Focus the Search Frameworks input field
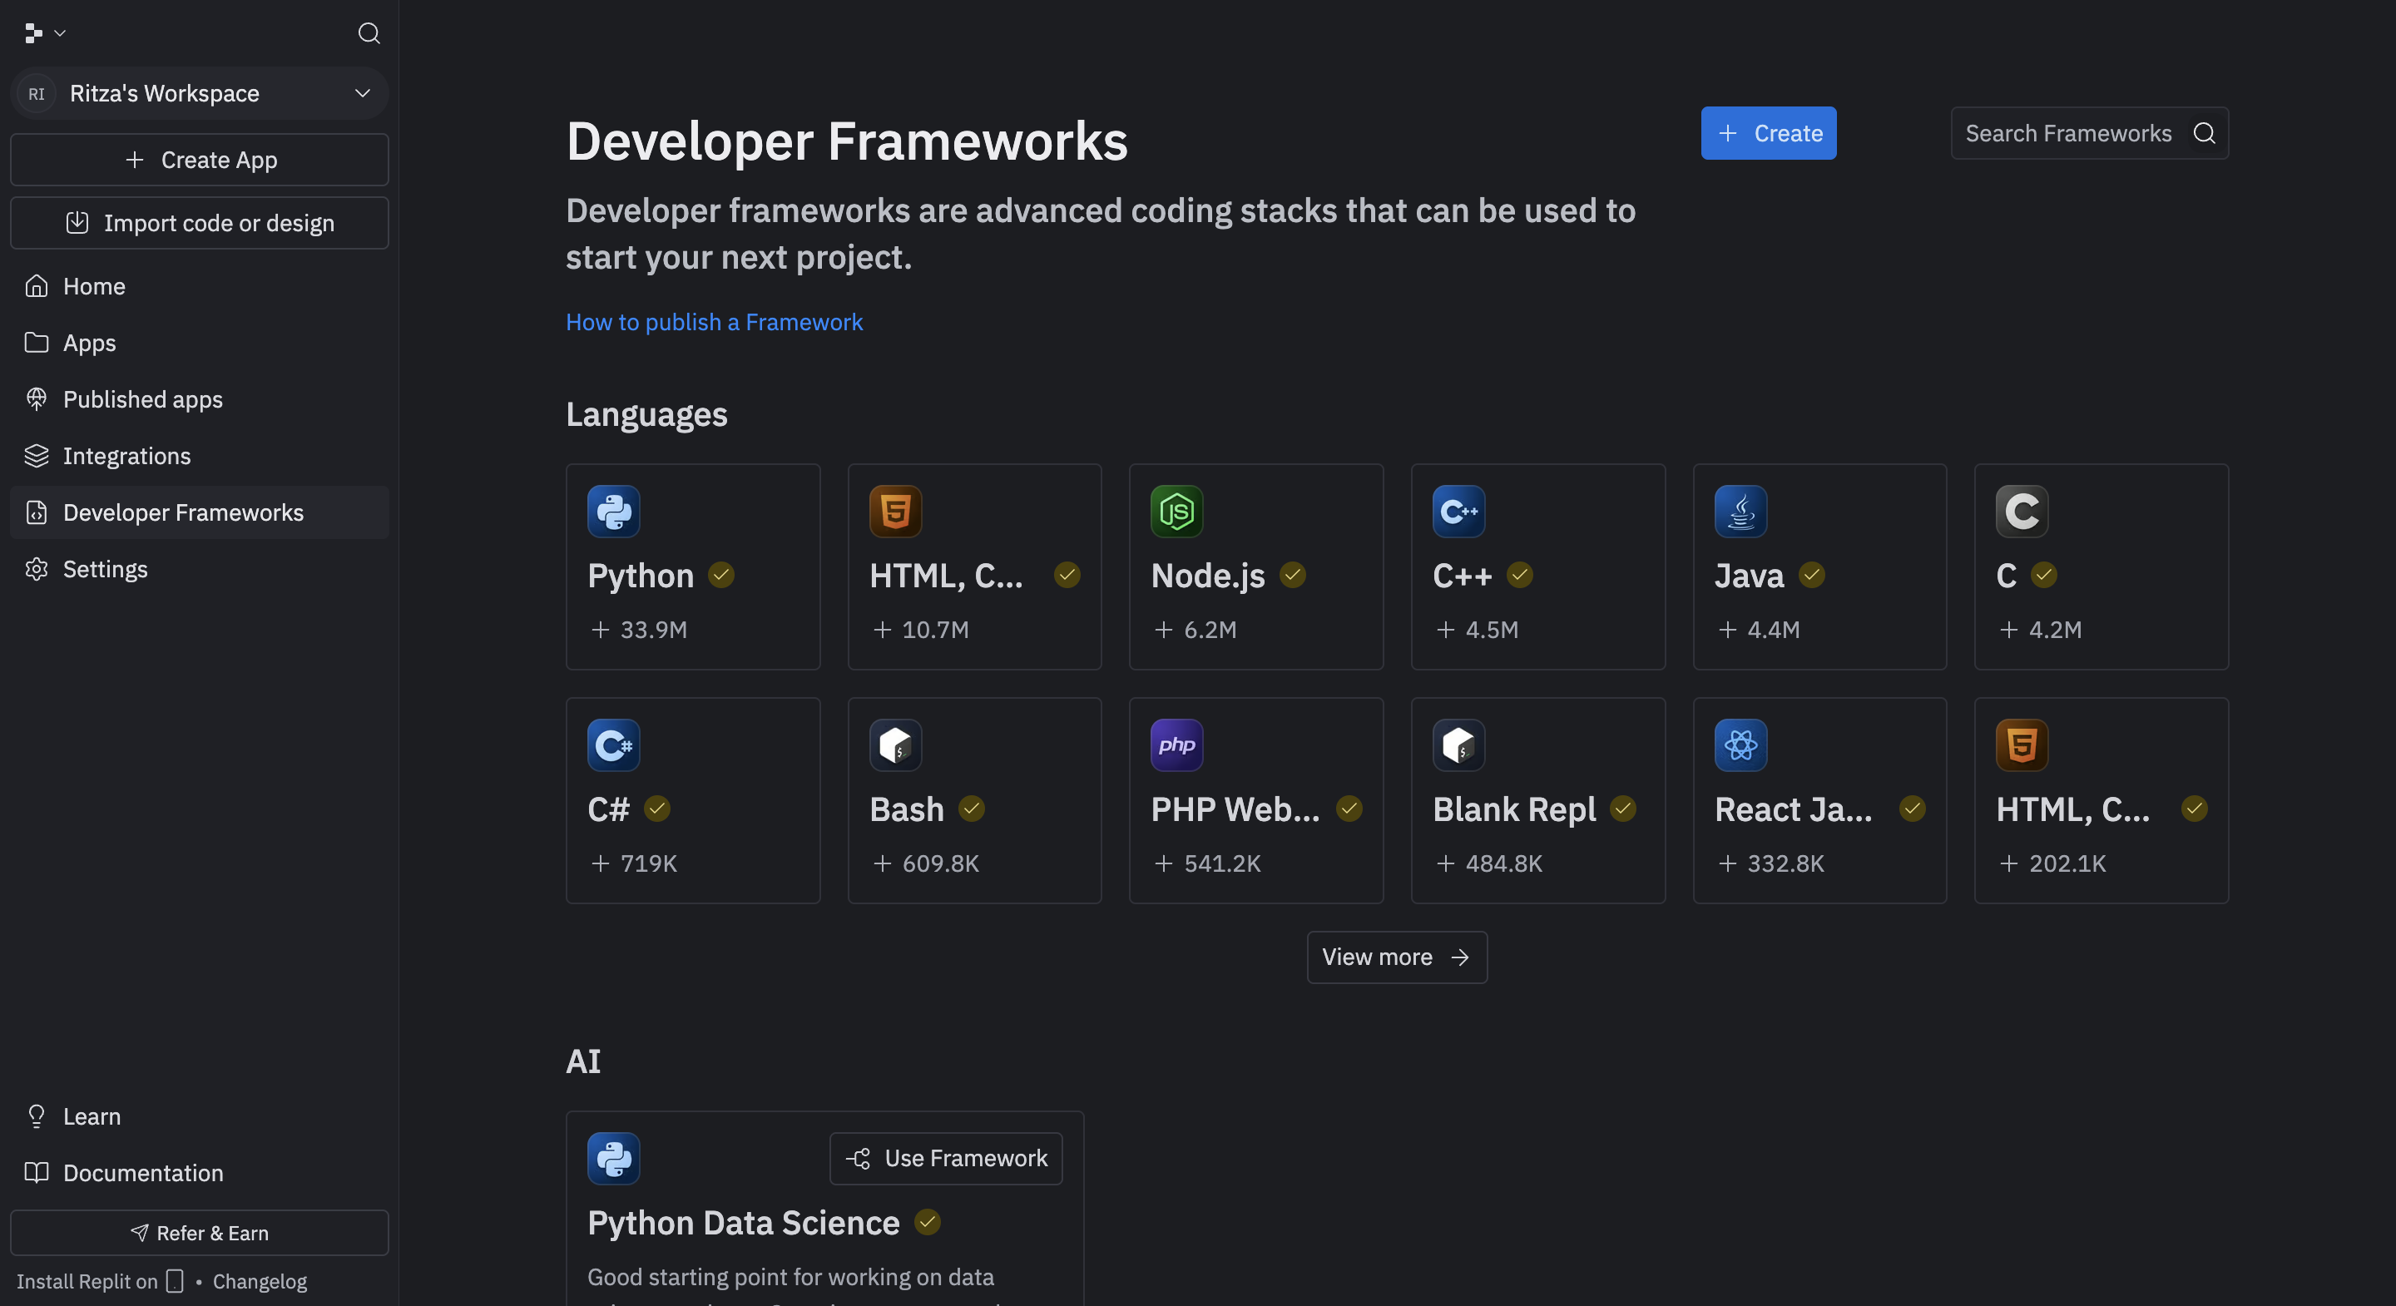2396x1306 pixels. coord(2067,133)
